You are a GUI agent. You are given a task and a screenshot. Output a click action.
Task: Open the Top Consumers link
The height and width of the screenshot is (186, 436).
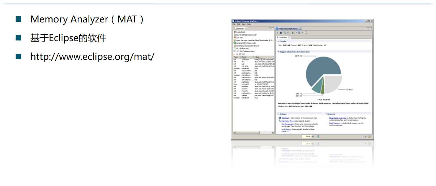(x=287, y=124)
